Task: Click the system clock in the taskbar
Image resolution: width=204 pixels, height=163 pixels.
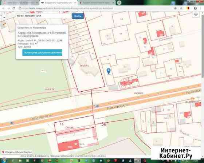Action: point(196,161)
